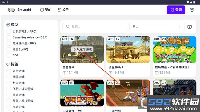Click the 类型 section icon
Screen dimensions: 200x112
tap(8, 25)
